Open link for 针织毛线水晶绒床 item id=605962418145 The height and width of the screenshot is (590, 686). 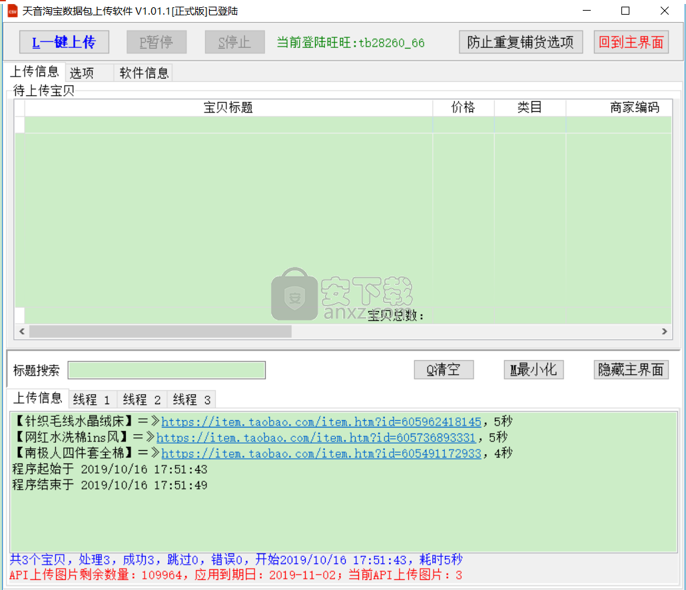(322, 422)
